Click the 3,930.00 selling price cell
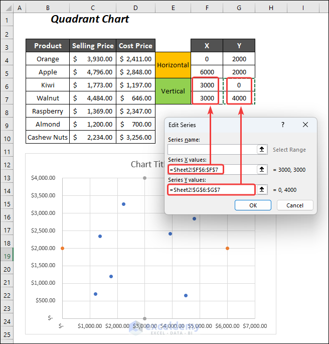329x344 pixels. [93, 59]
